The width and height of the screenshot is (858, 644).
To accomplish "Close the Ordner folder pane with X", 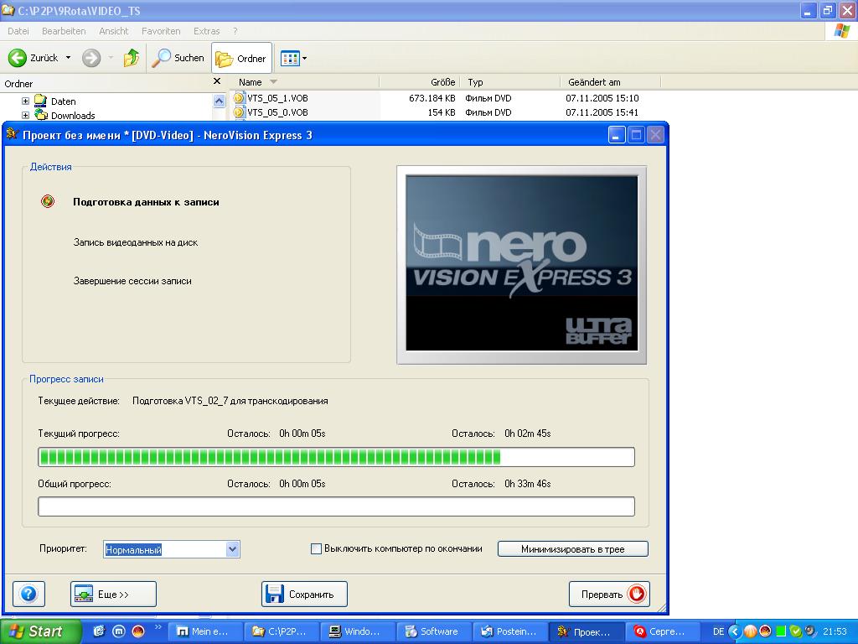I will 217,81.
